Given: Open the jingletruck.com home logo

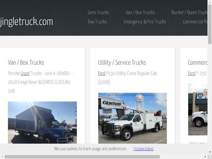Looking at the screenshot, I should tap(26, 22).
